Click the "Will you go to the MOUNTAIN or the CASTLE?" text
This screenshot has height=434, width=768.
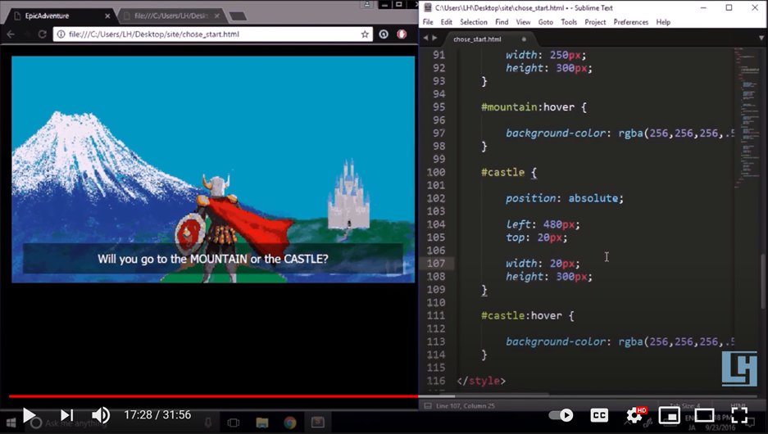[x=212, y=259]
